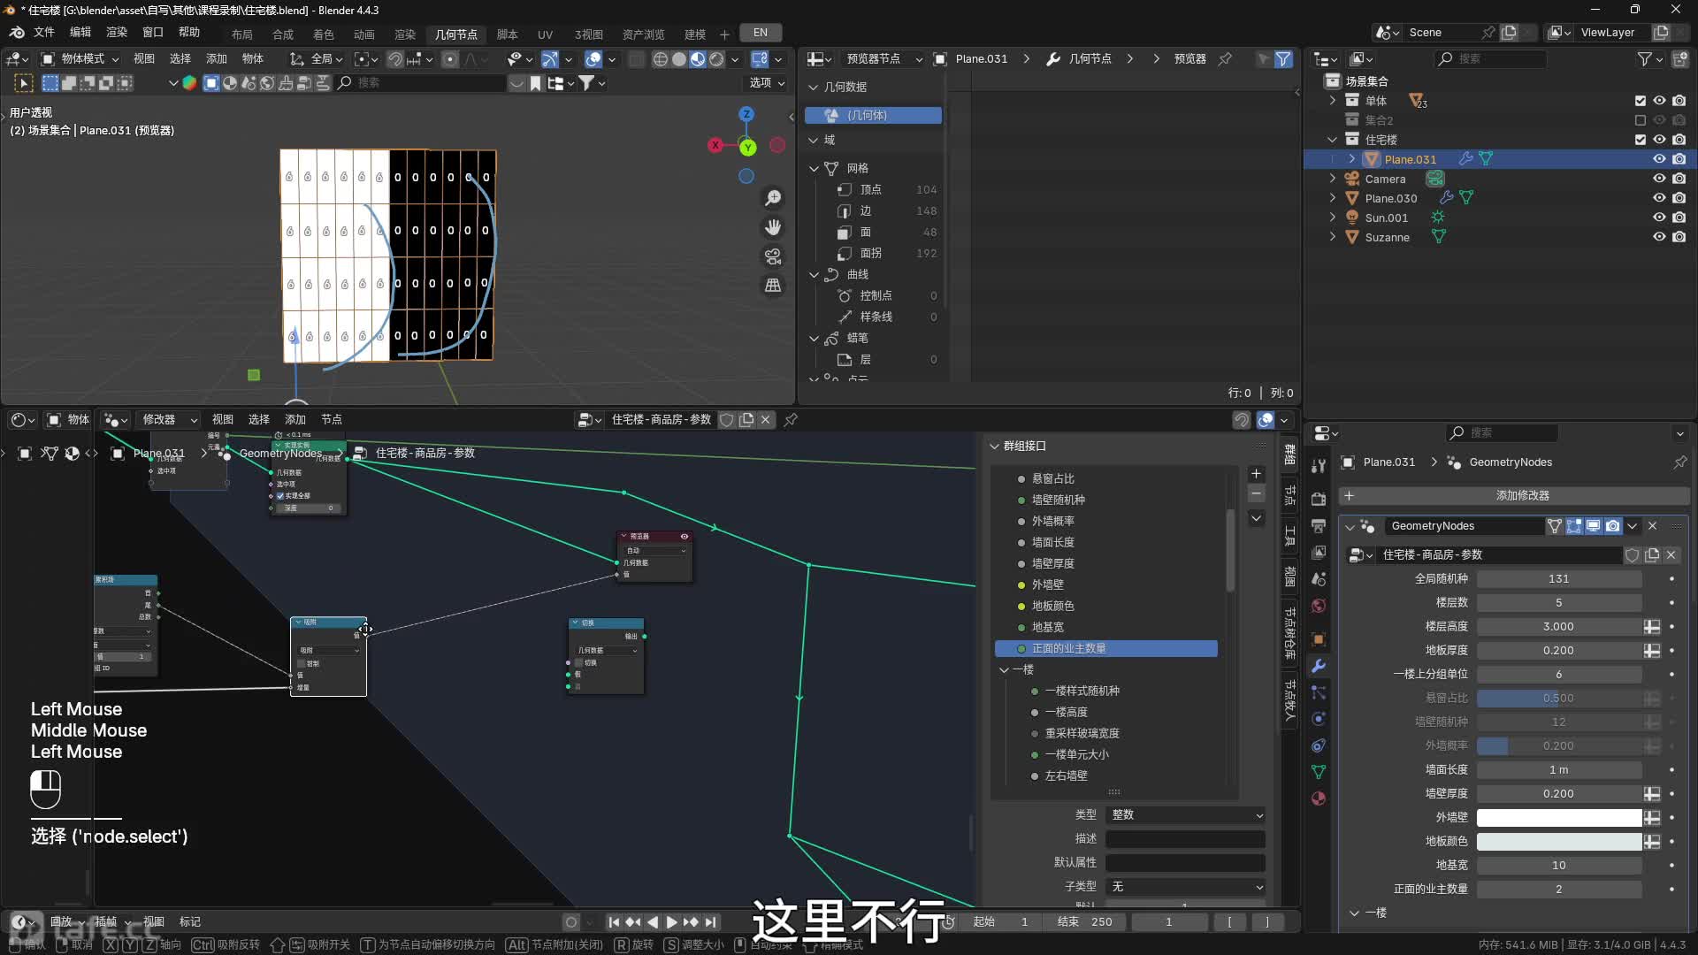
Task: Jump to the timeline start frame button
Action: coord(614,922)
